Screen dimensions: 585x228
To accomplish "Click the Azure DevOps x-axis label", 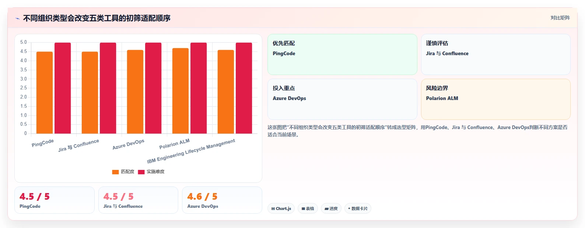I will pyautogui.click(x=128, y=144).
